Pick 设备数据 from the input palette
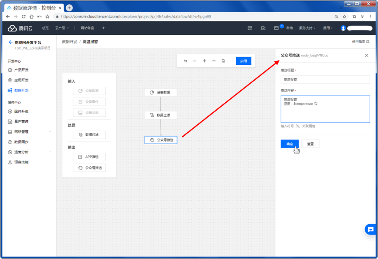 tap(89, 91)
